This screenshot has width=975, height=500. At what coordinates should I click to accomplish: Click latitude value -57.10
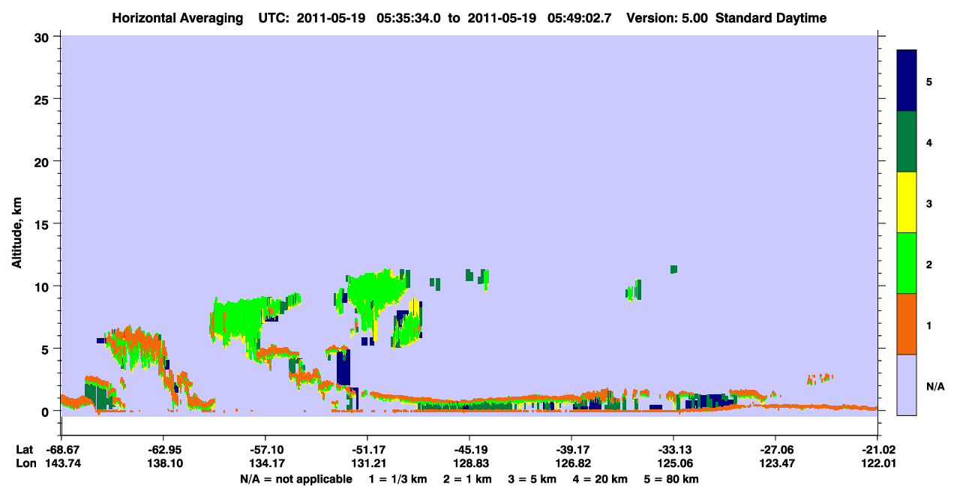click(265, 450)
